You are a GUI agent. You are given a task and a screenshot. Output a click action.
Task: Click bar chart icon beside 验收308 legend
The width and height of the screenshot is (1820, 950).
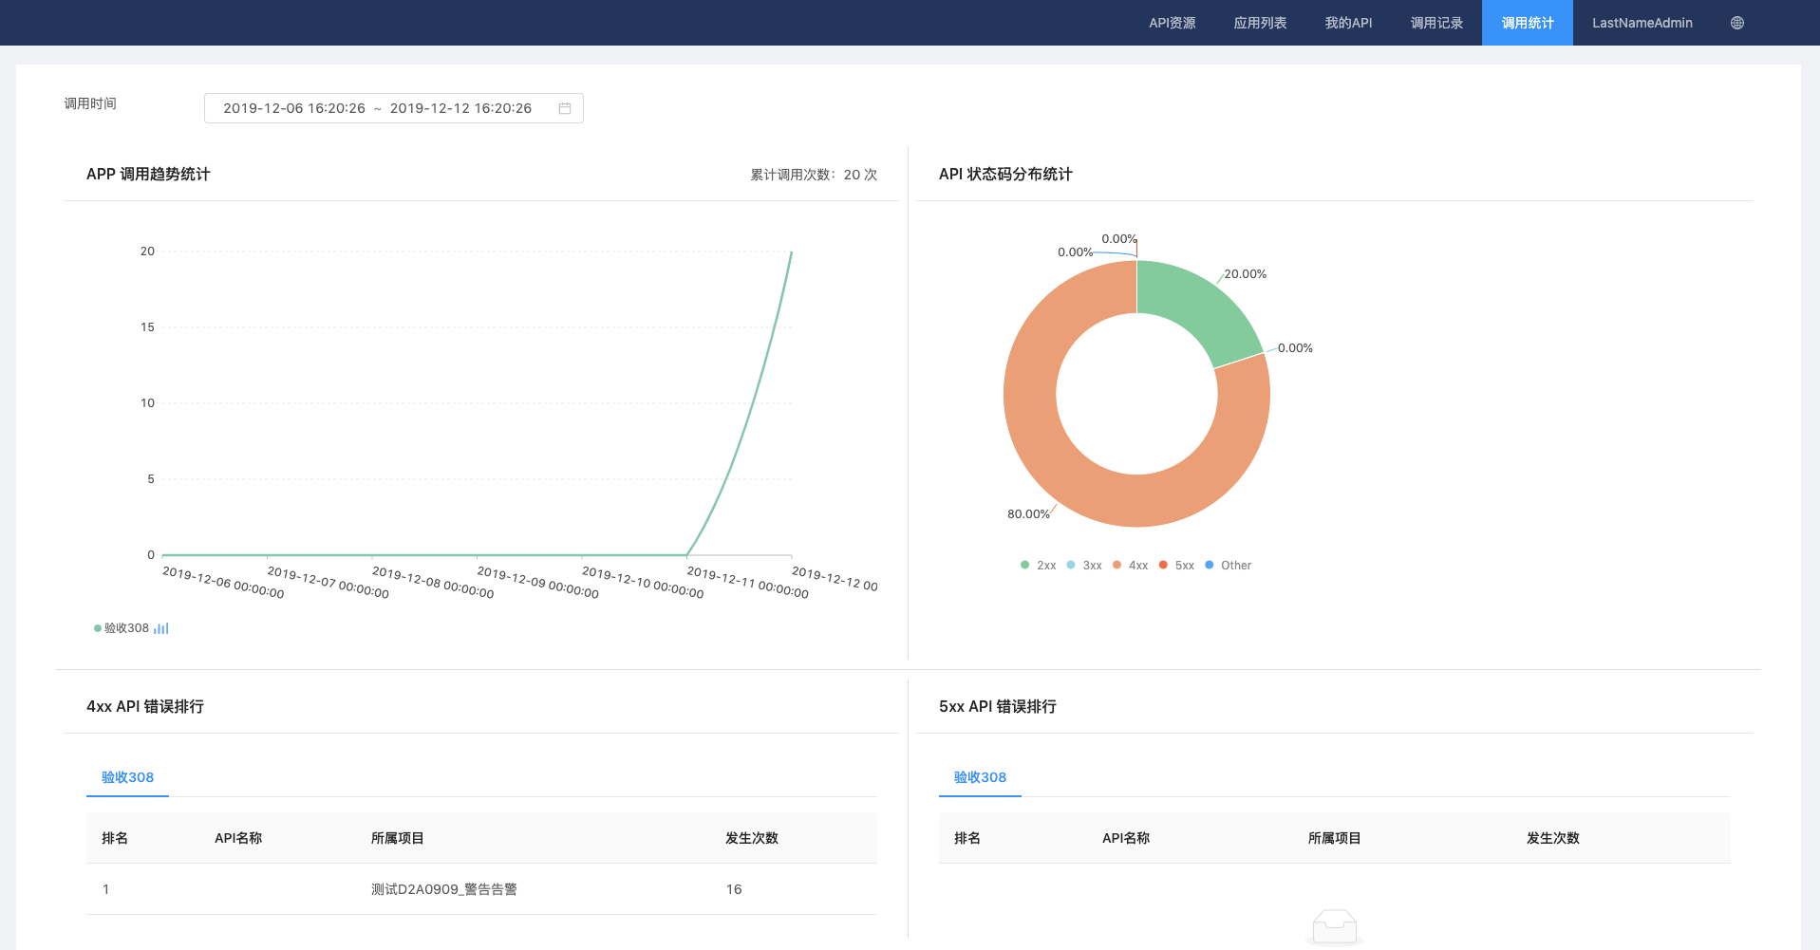click(x=161, y=628)
